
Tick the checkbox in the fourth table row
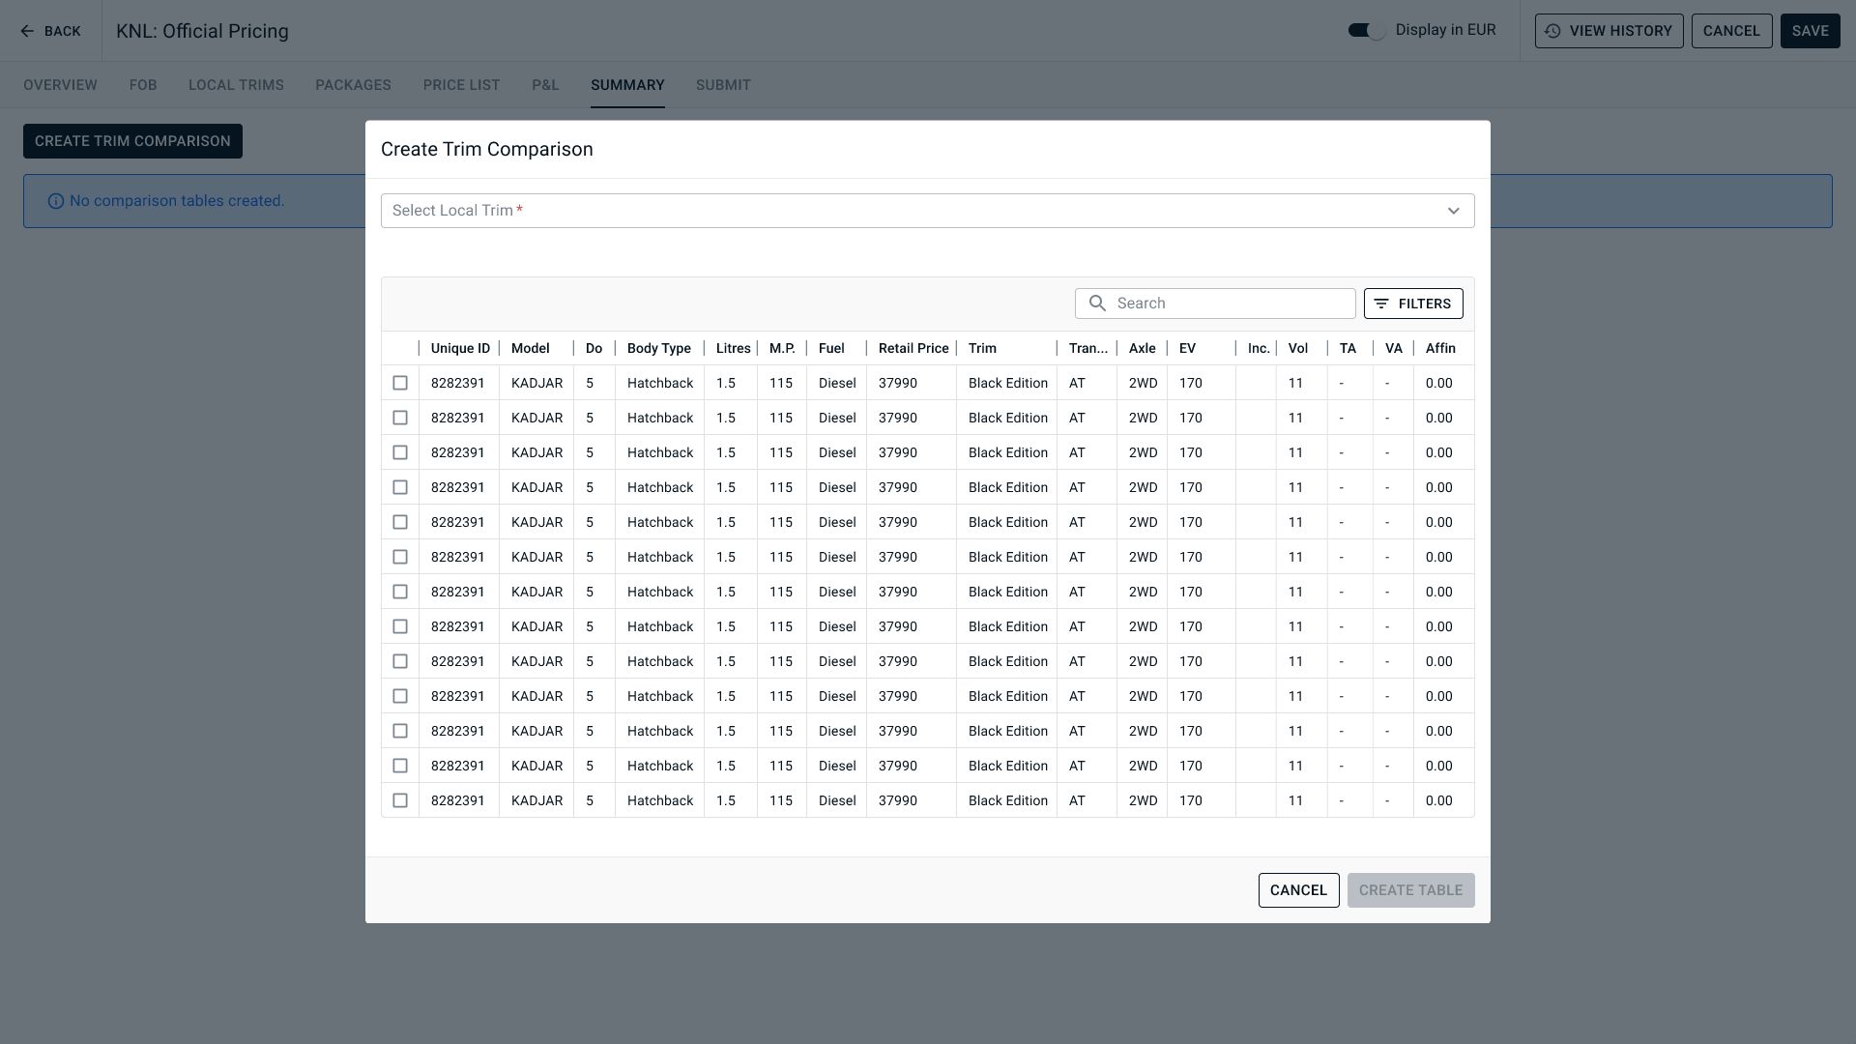click(x=400, y=487)
